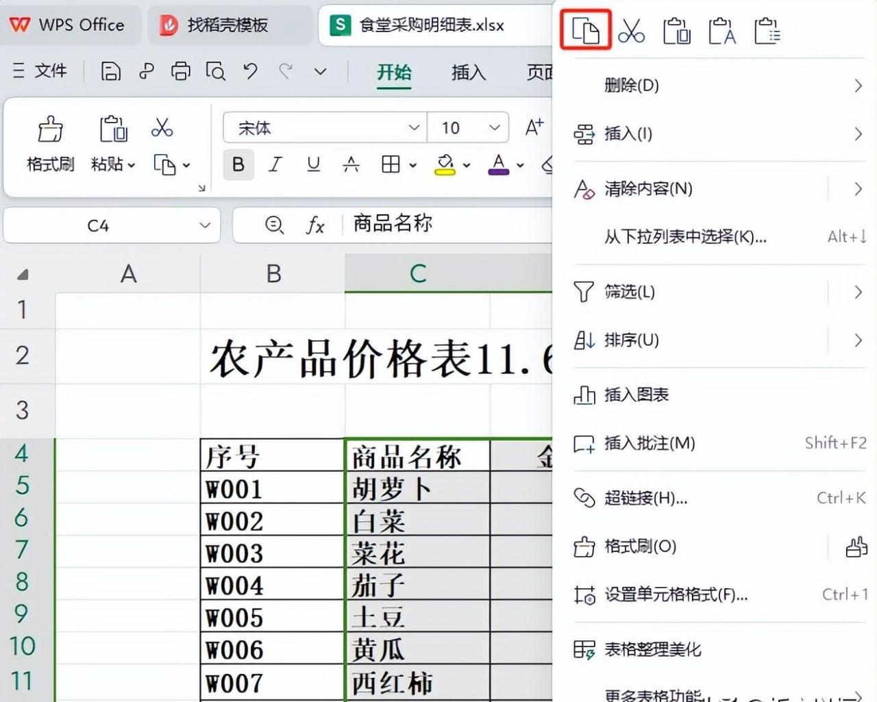The width and height of the screenshot is (877, 702).
Task: Click the fx insert function icon
Action: [x=314, y=225]
